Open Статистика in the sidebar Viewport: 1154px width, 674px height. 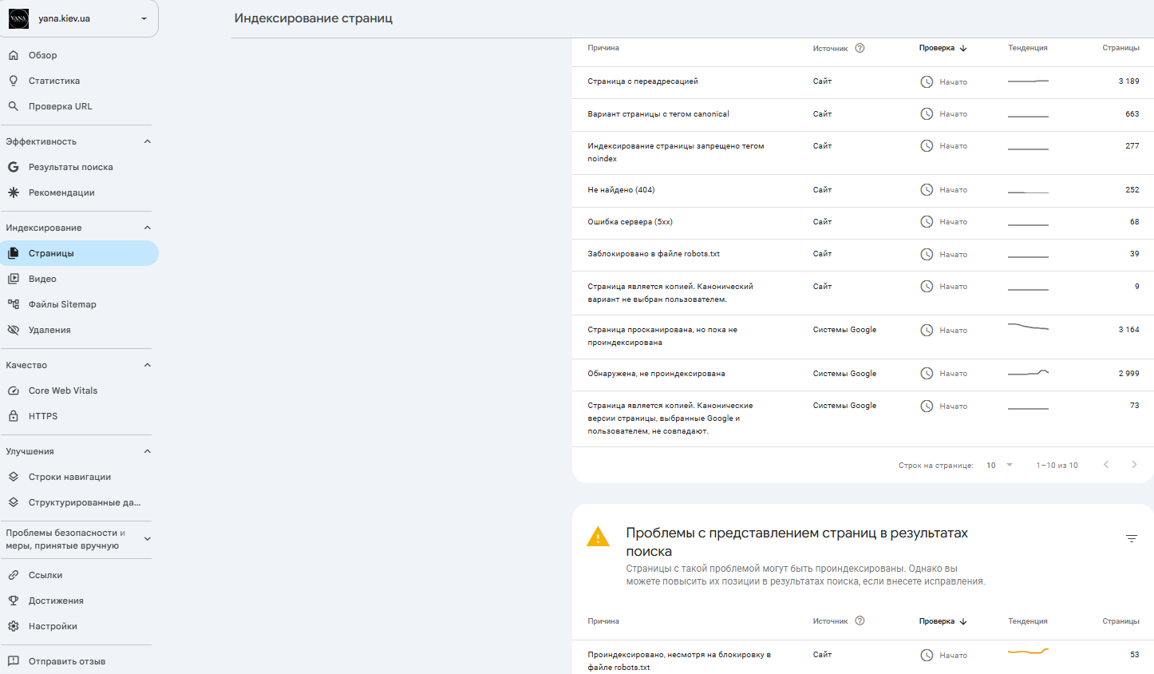pos(80,81)
